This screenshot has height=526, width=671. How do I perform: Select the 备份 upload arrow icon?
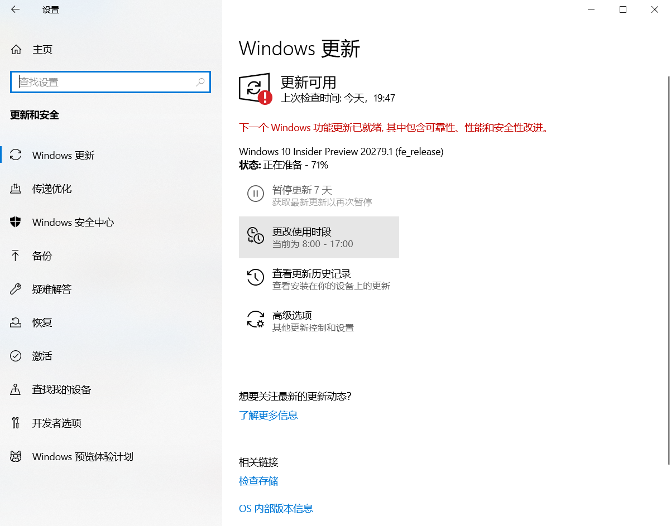point(16,255)
